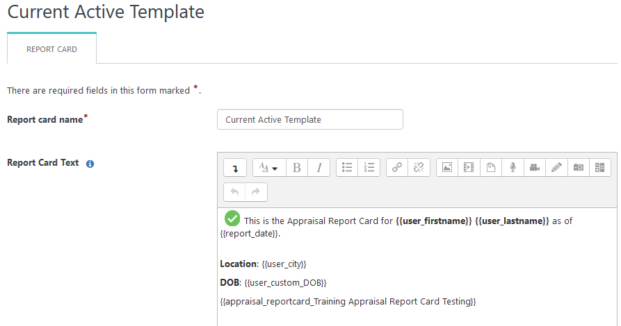The width and height of the screenshot is (621, 326).
Task: Record video with the camera icon
Action: pos(535,168)
